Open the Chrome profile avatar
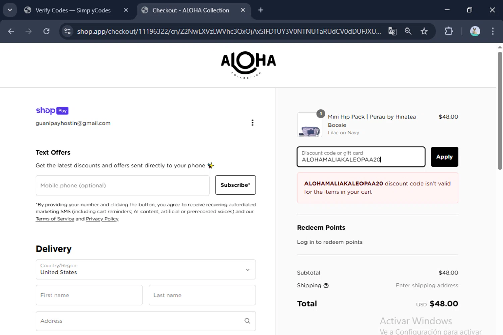The width and height of the screenshot is (503, 335). pos(475,31)
